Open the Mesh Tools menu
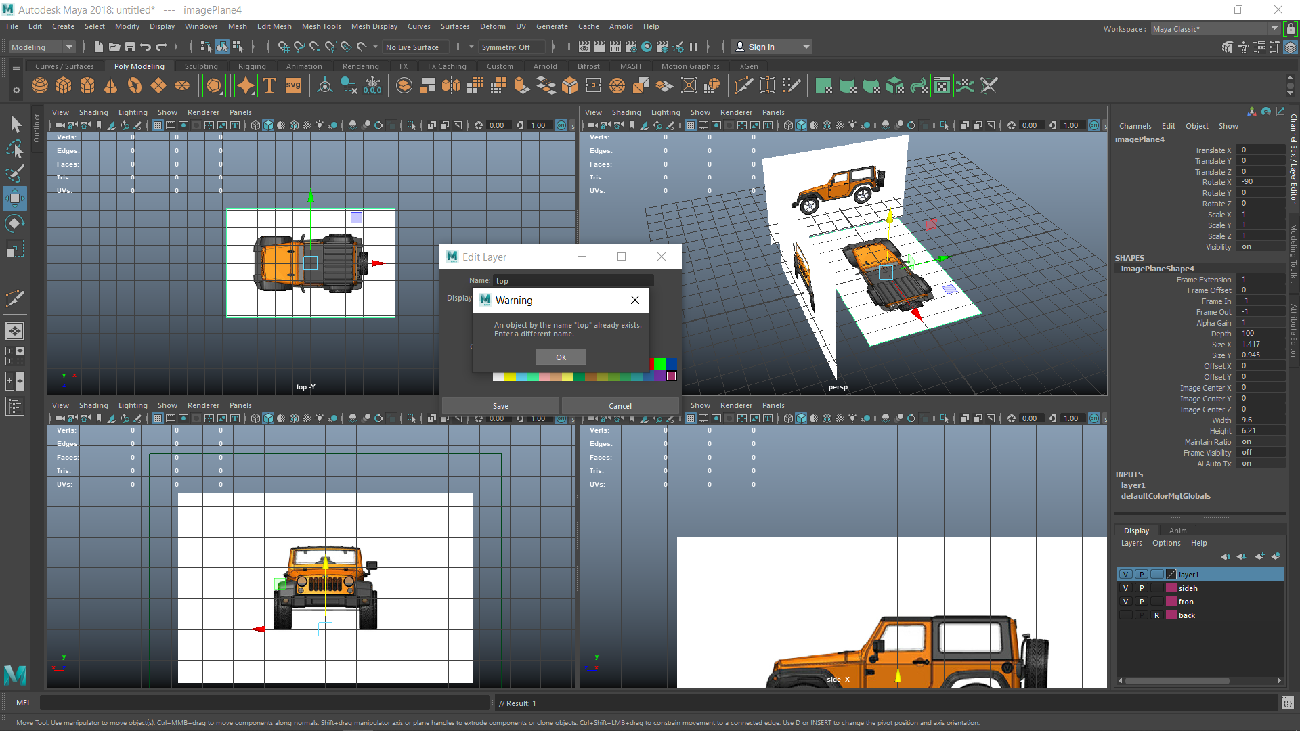 pyautogui.click(x=321, y=26)
